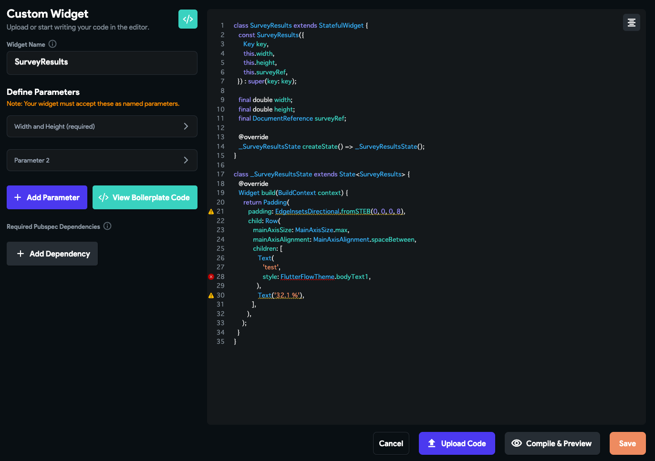Image resolution: width=655 pixels, height=461 pixels.
Task: Click Text('32.1 %') on line 30
Action: [280, 296]
